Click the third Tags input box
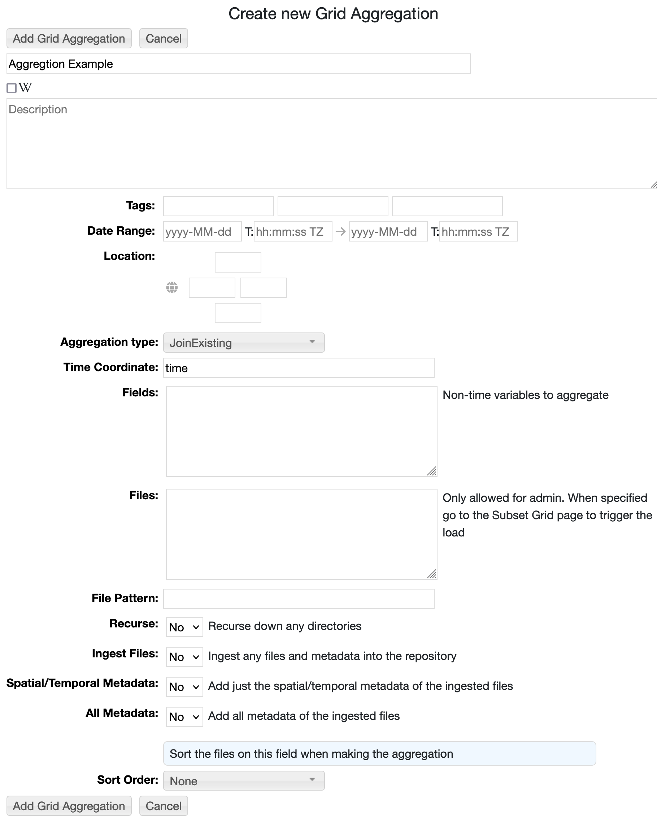Image resolution: width=657 pixels, height=822 pixels. [447, 206]
